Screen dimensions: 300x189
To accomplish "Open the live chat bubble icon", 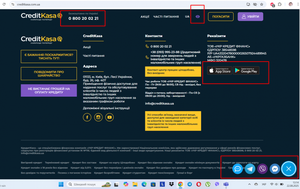I will [x=237, y=169].
